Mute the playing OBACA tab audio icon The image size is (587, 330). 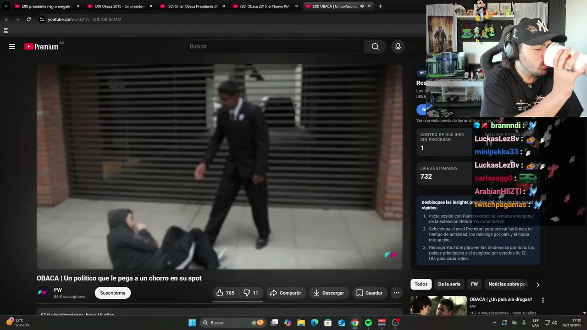tap(362, 6)
